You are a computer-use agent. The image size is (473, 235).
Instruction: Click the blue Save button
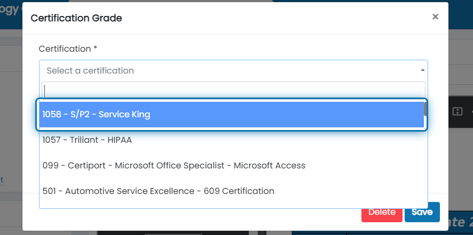pyautogui.click(x=422, y=212)
